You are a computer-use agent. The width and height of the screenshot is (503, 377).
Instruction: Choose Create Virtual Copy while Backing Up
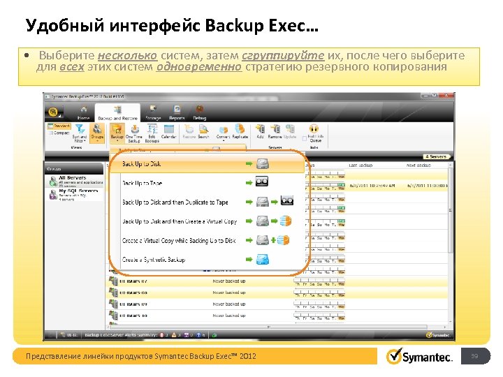click(207, 240)
